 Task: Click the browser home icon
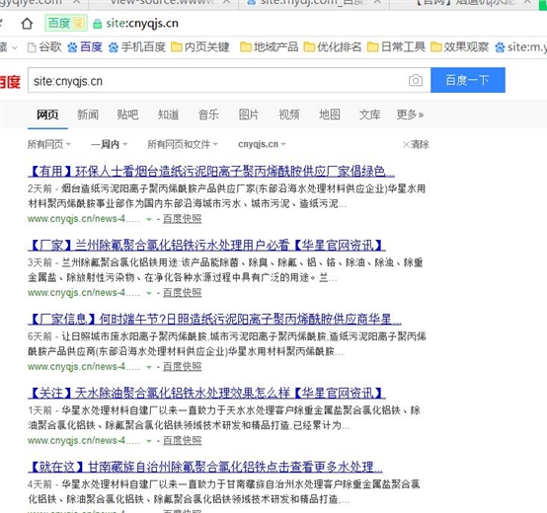coord(27,24)
